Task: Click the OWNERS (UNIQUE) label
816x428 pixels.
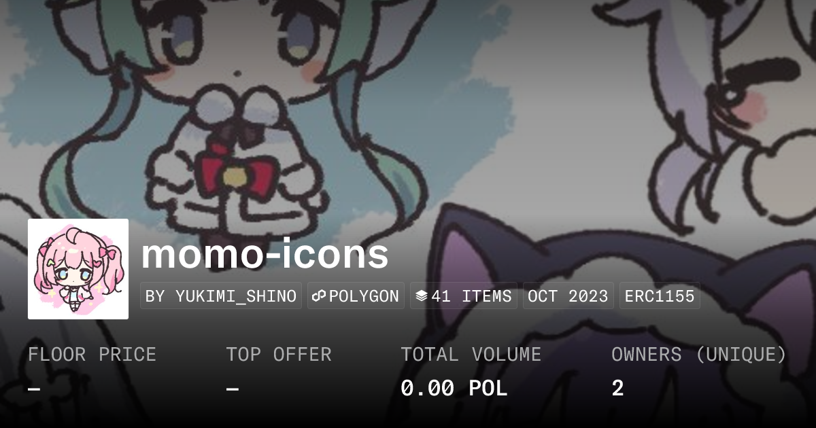Action: (699, 355)
